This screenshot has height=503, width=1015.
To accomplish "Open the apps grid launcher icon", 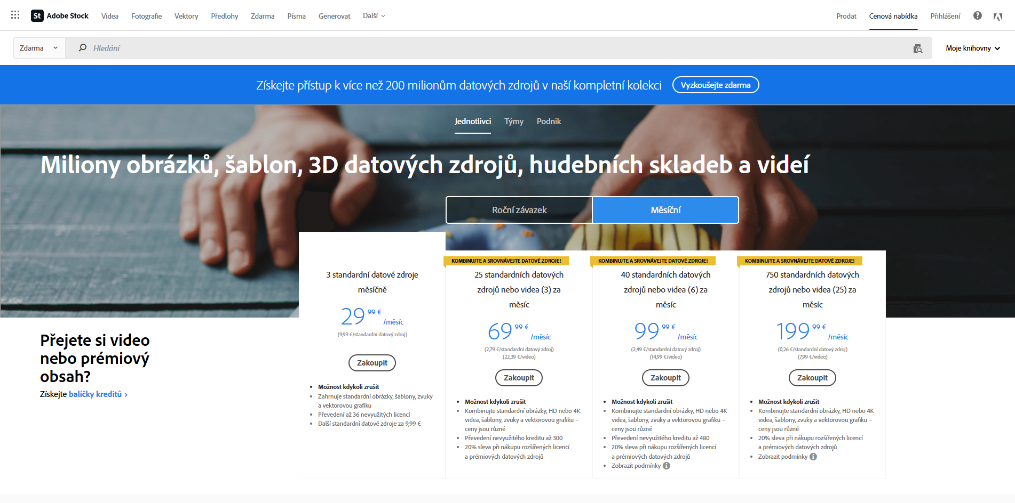I will pyautogui.click(x=15, y=15).
